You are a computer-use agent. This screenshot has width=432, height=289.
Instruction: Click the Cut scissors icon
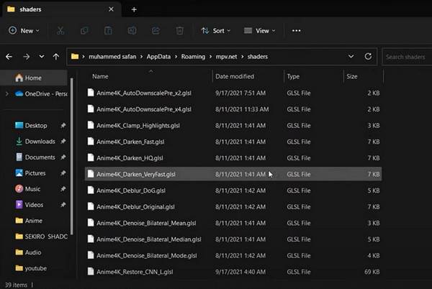click(60, 30)
